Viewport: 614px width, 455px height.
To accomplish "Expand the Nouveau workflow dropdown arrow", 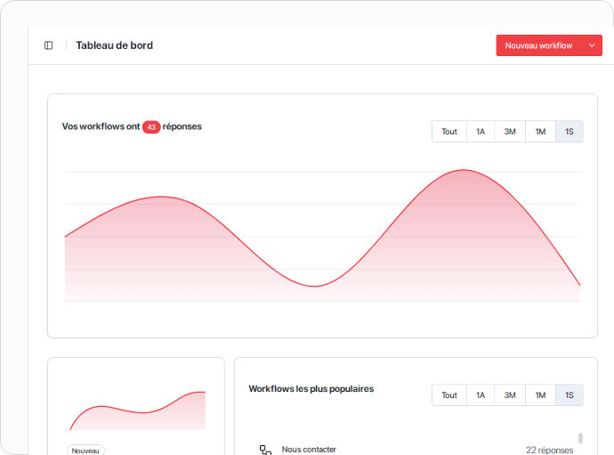I will [592, 45].
